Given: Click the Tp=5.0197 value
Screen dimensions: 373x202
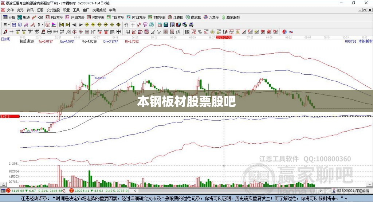Looking at the screenshot, I should 46,42.
